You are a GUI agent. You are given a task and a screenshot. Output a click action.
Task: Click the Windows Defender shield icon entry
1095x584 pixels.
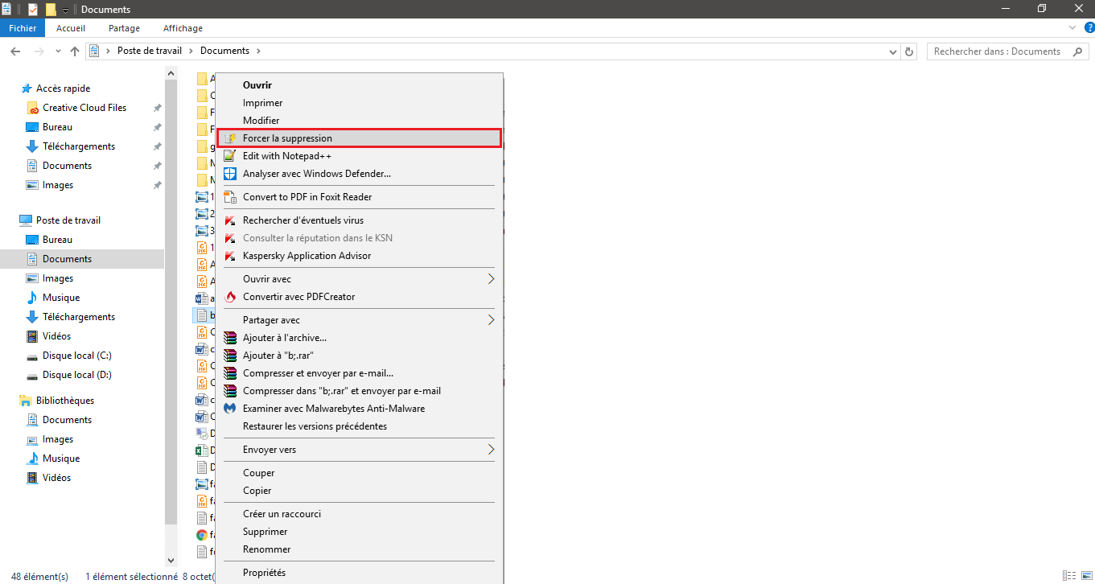229,174
